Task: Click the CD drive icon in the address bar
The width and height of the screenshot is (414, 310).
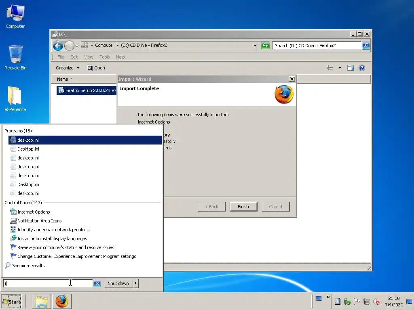Action: (84, 45)
